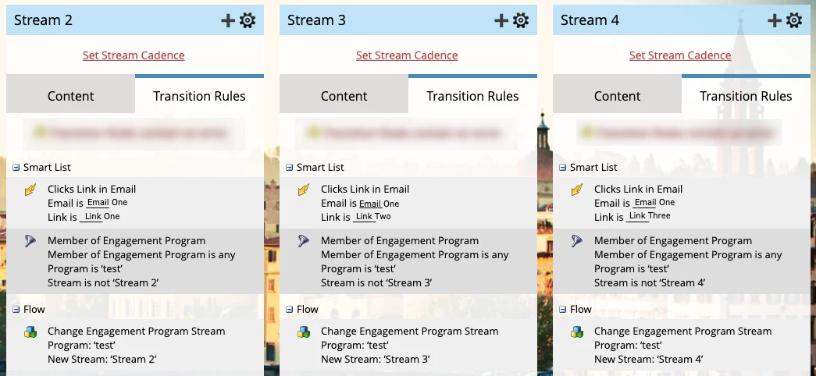
Task: Collapse the Flow section in Stream 3
Action: click(290, 310)
